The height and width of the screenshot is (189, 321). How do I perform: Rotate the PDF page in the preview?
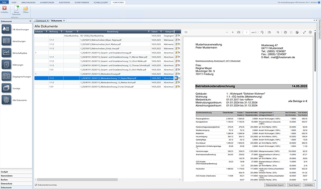262,32
